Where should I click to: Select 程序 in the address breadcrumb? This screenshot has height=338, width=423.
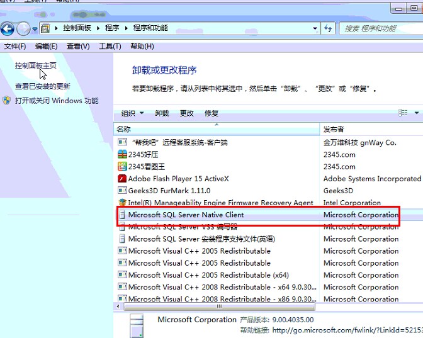click(x=112, y=28)
